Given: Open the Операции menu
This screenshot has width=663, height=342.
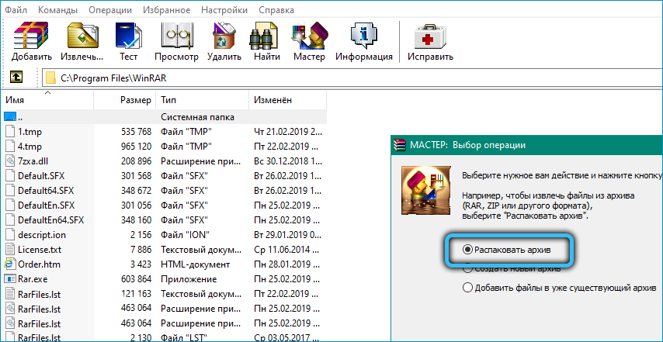Looking at the screenshot, I should pyautogui.click(x=110, y=10).
